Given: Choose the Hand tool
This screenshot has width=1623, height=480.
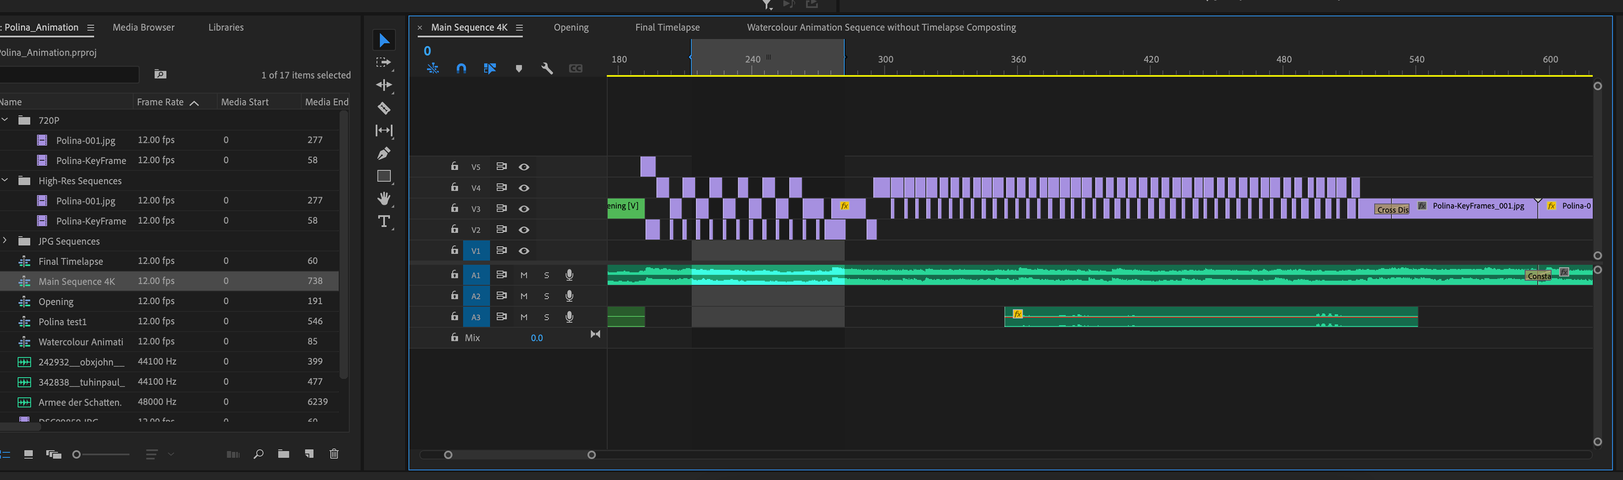Looking at the screenshot, I should pyautogui.click(x=384, y=199).
